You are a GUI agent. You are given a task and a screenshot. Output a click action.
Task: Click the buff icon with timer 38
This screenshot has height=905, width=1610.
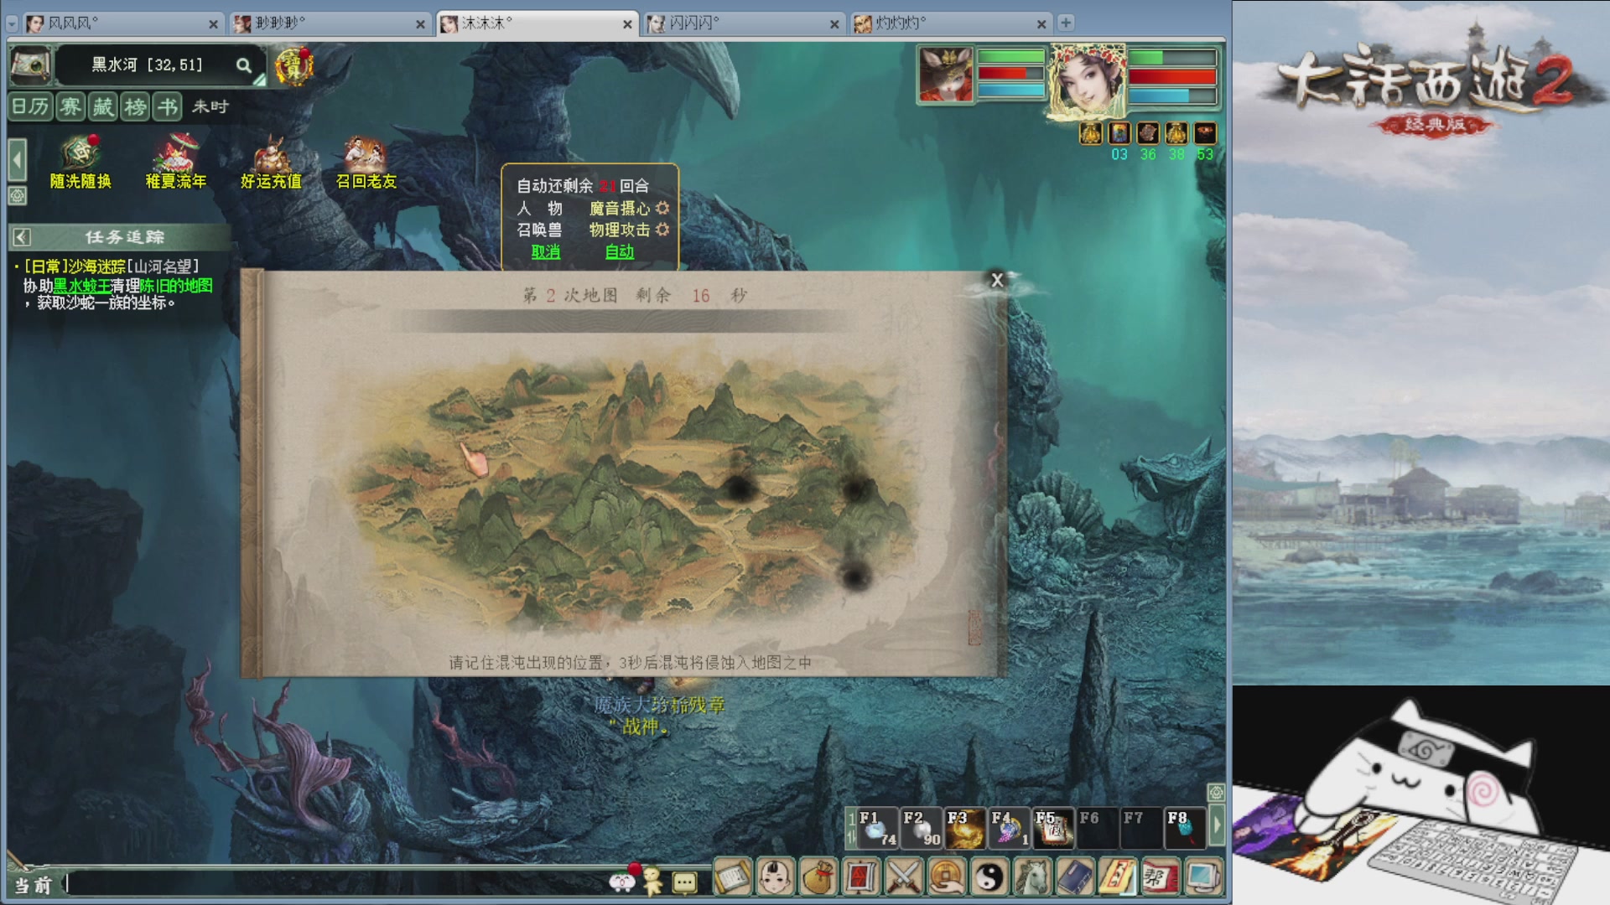(x=1176, y=132)
